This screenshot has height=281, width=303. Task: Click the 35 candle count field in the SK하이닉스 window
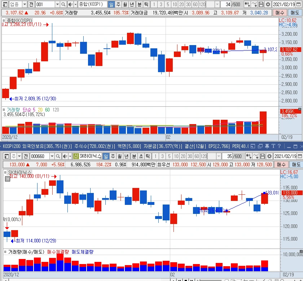click(x=228, y=156)
